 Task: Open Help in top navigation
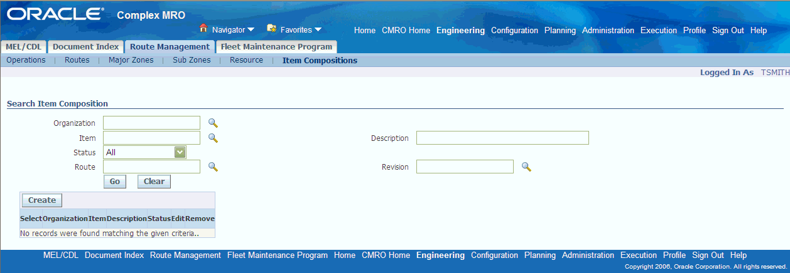(759, 30)
